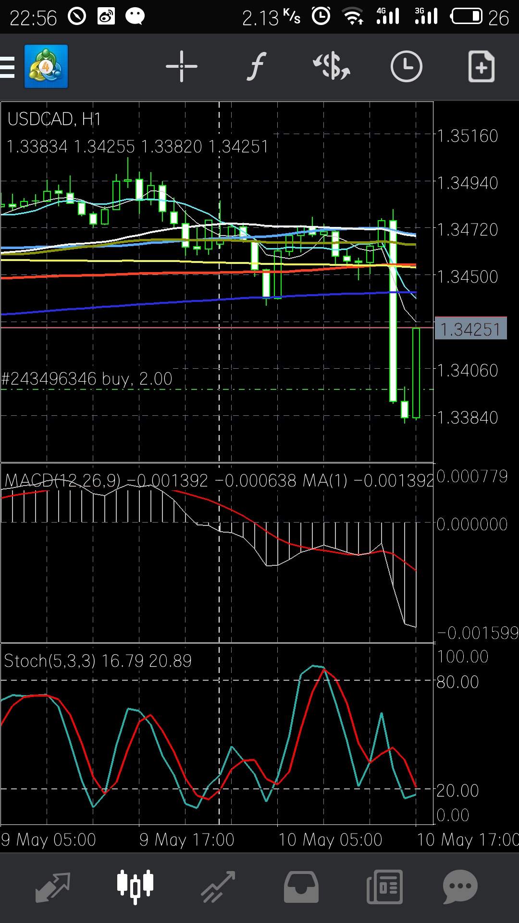Tap Stochastic 80.00 level label

click(x=457, y=682)
